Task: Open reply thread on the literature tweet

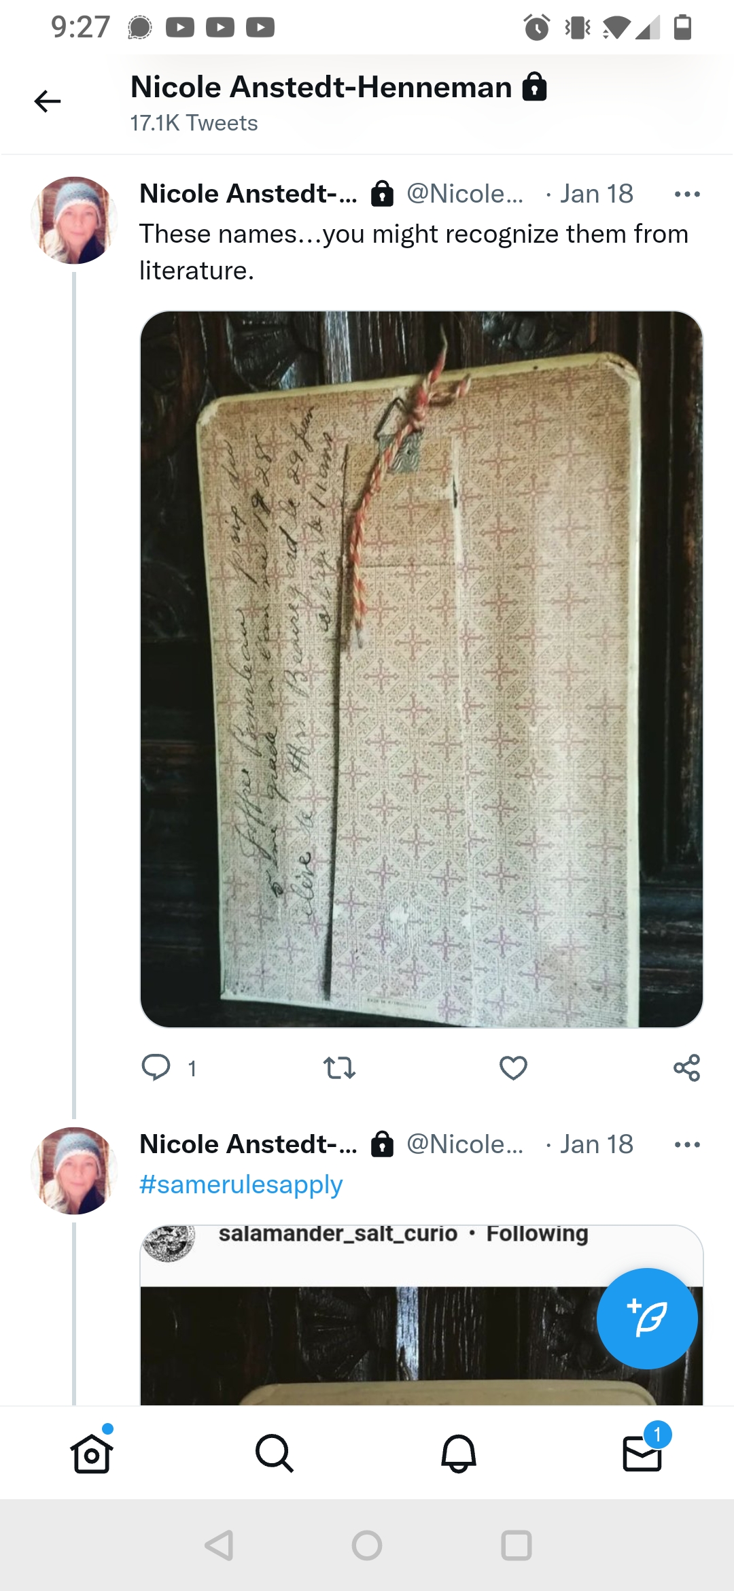Action: [x=156, y=1067]
